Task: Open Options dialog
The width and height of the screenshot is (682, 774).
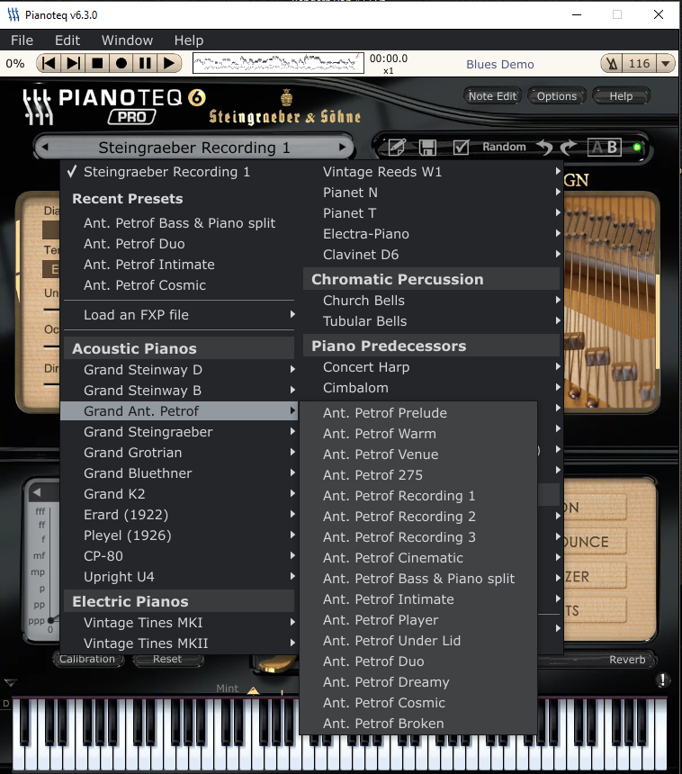Action: pos(557,96)
